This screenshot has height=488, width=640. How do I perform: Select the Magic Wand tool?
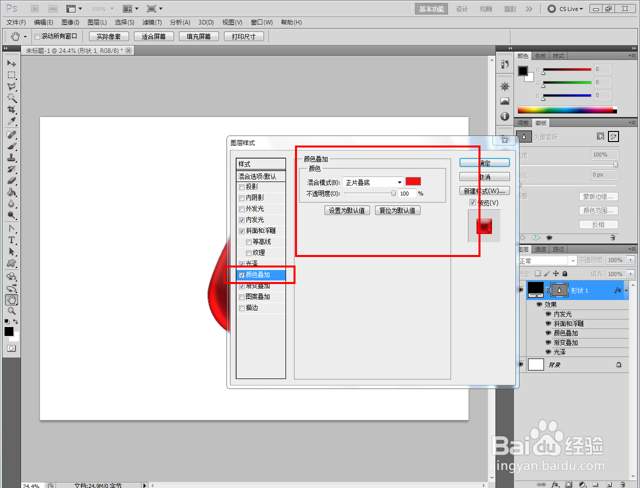coord(11,98)
